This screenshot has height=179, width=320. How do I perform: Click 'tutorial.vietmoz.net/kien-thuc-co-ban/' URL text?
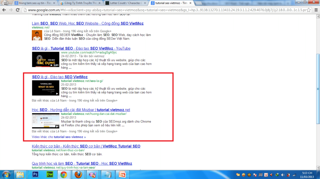pos(58,150)
